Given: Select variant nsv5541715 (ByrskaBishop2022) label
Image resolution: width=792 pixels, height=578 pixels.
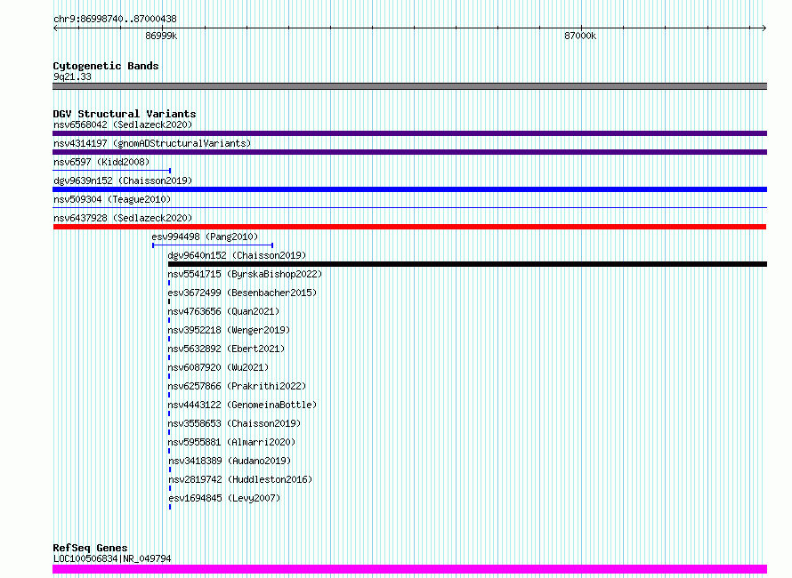Looking at the screenshot, I should [245, 274].
